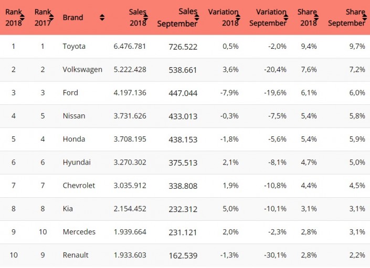370x268 pixels.
Task: Click the Hyundai brand name
Action: 77,163
